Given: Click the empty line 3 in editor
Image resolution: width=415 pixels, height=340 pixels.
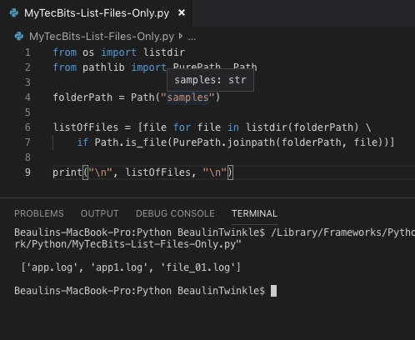Looking at the screenshot, I should tap(233, 82).
